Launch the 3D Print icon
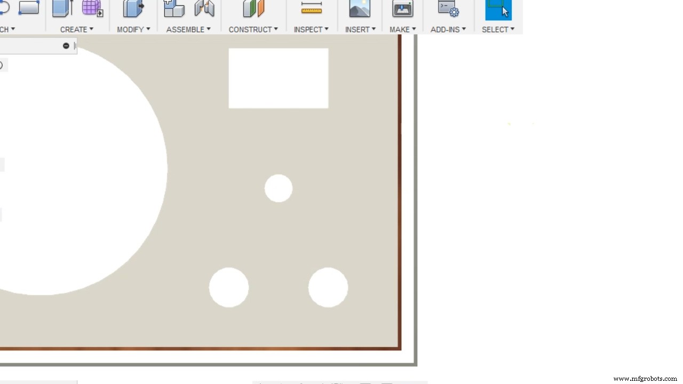Viewport: 683px width, 384px height. [403, 8]
